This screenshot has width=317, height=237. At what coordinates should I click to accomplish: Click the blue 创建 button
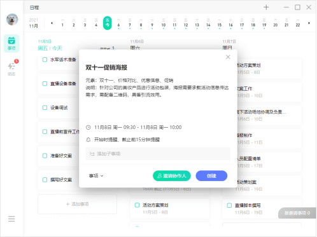211,176
